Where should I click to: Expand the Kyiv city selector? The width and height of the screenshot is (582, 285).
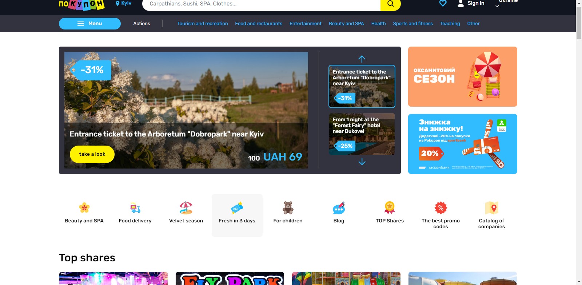(x=123, y=3)
